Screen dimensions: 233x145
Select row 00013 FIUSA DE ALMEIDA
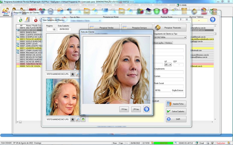click(29, 39)
